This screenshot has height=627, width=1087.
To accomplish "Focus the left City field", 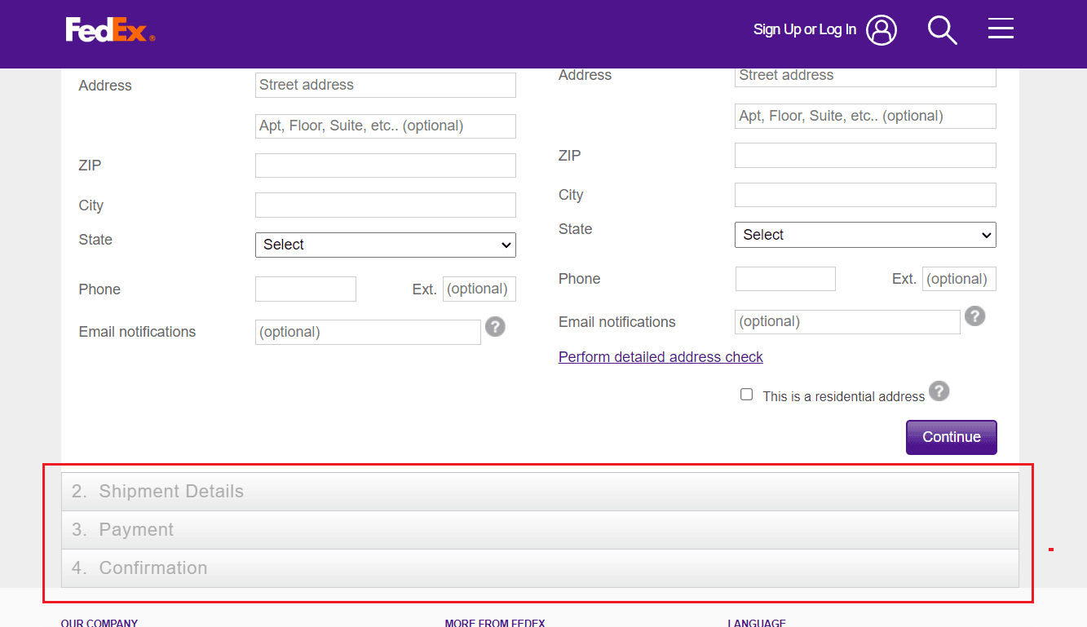I will (x=386, y=205).
